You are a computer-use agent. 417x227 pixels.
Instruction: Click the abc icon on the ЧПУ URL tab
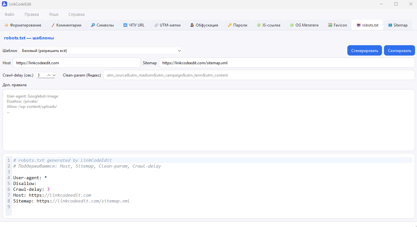coord(125,25)
